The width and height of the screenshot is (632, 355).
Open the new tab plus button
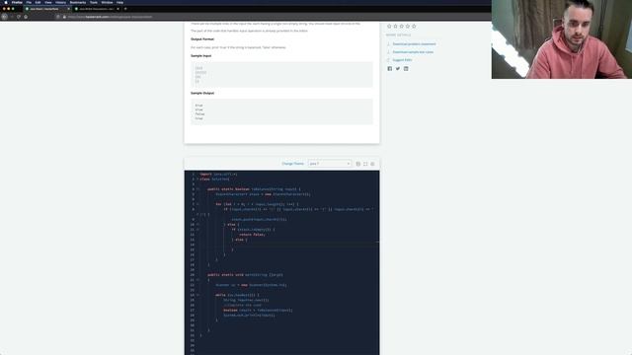(x=125, y=9)
